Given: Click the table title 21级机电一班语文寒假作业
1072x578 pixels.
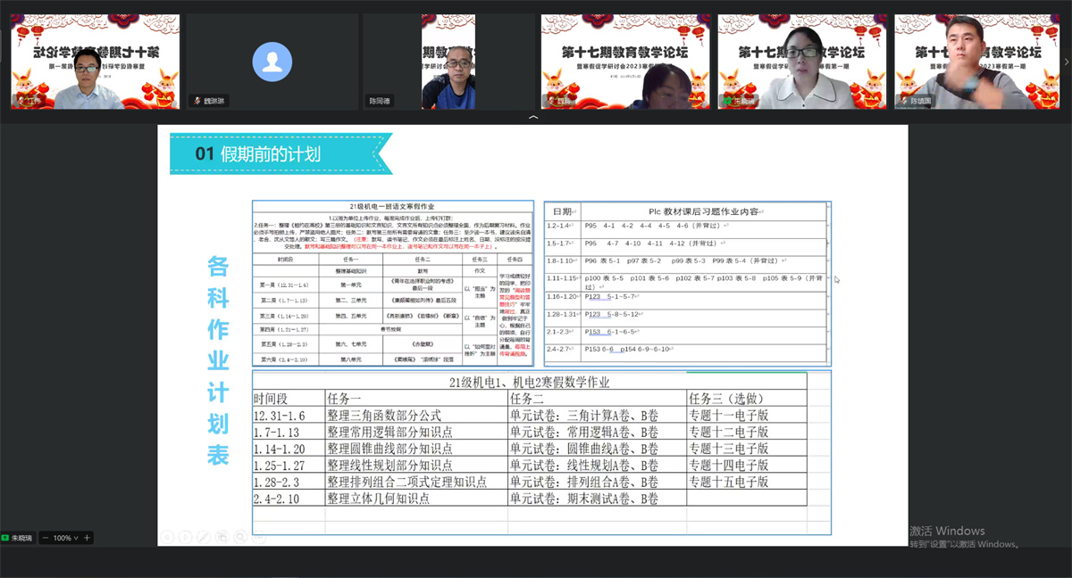Looking at the screenshot, I should 392,207.
